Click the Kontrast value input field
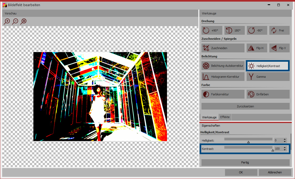The image size is (295, 179). 278,149
